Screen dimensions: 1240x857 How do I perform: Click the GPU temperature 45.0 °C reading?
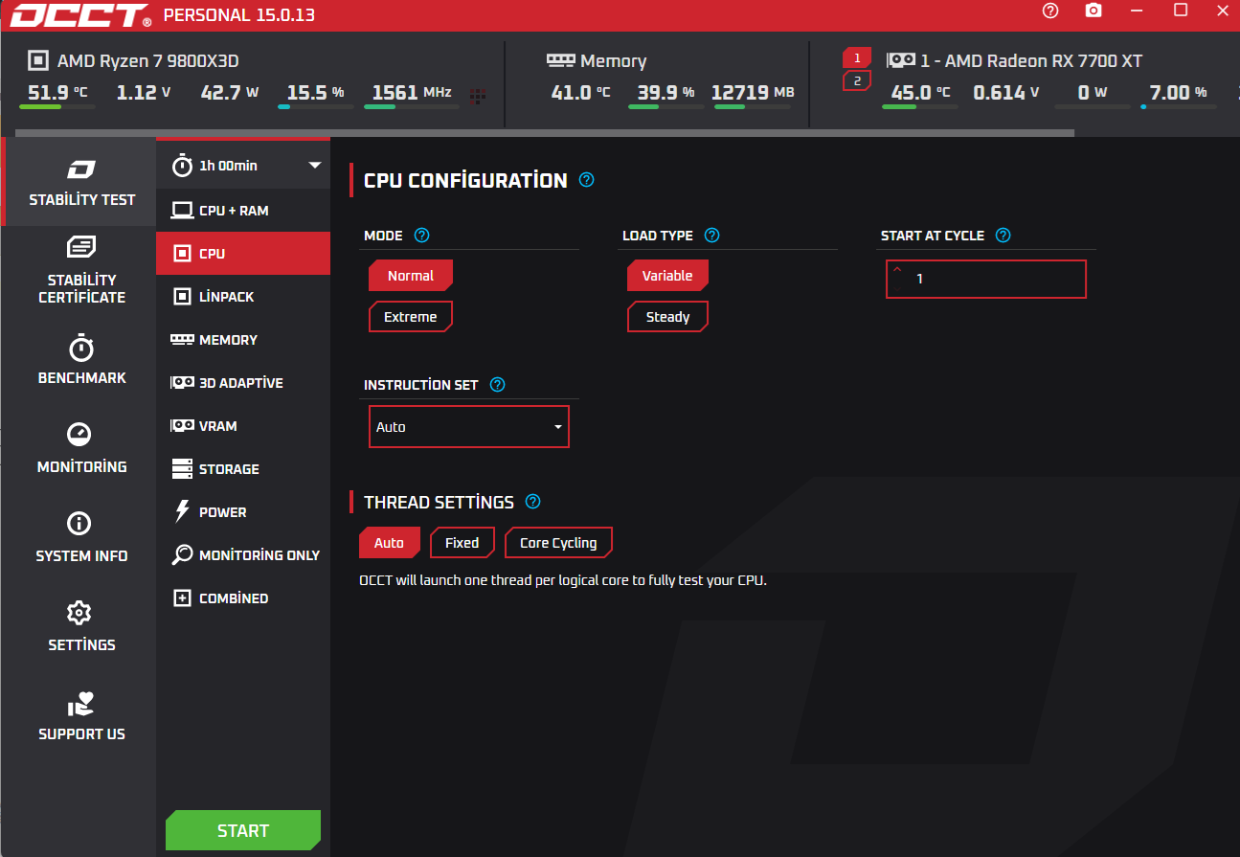920,93
